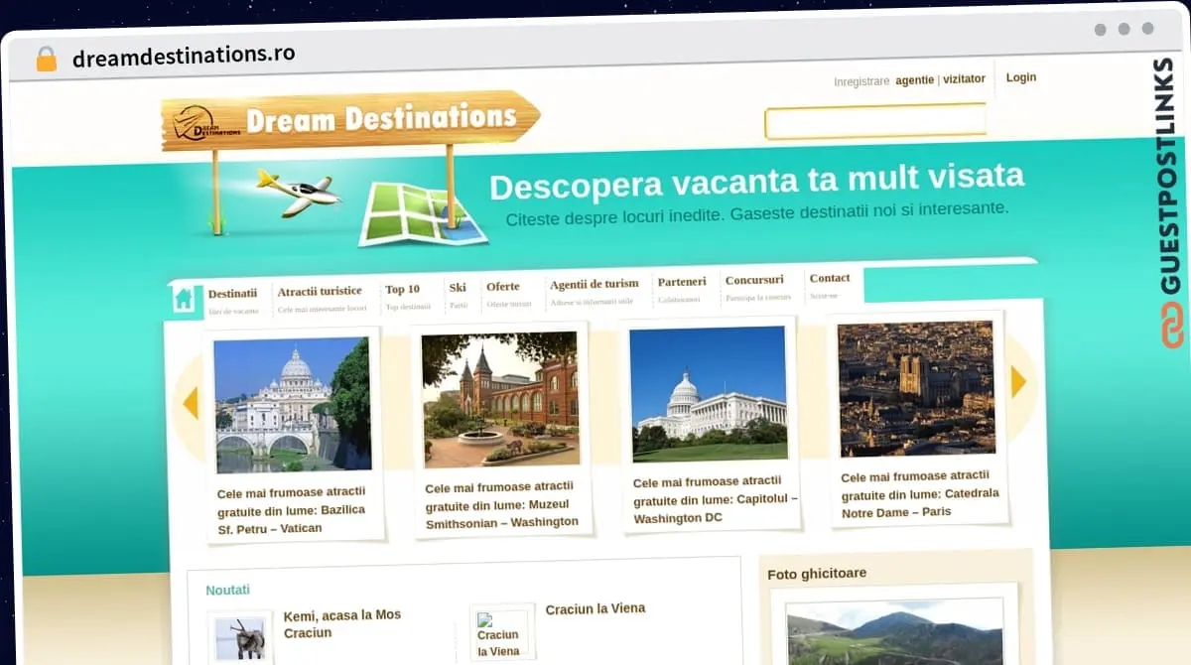The image size is (1191, 665).
Task: Switch to the Contact tab
Action: pyautogui.click(x=830, y=278)
